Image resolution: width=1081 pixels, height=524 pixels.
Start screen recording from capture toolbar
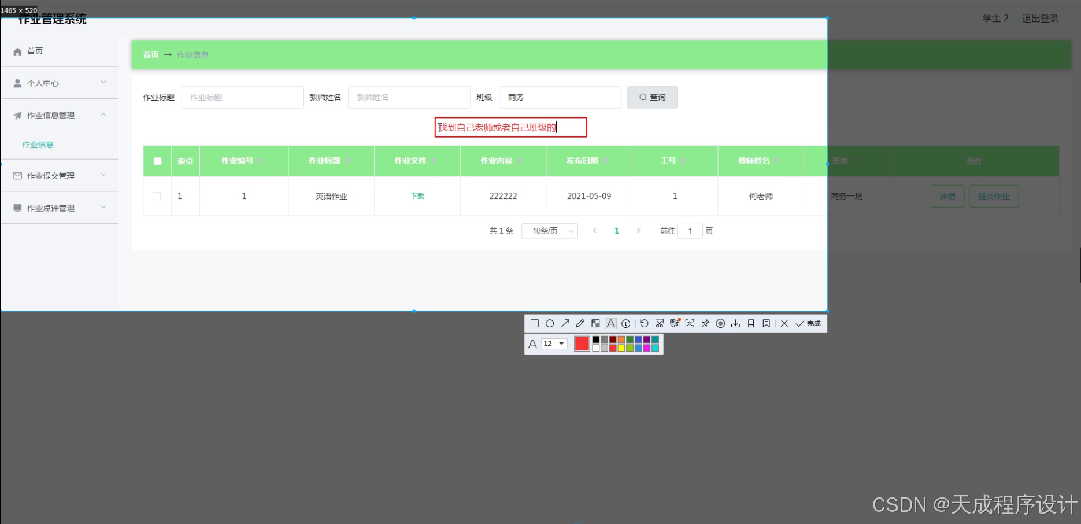(720, 323)
